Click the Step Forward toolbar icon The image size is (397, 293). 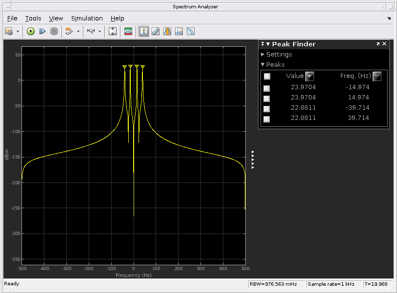42,31
